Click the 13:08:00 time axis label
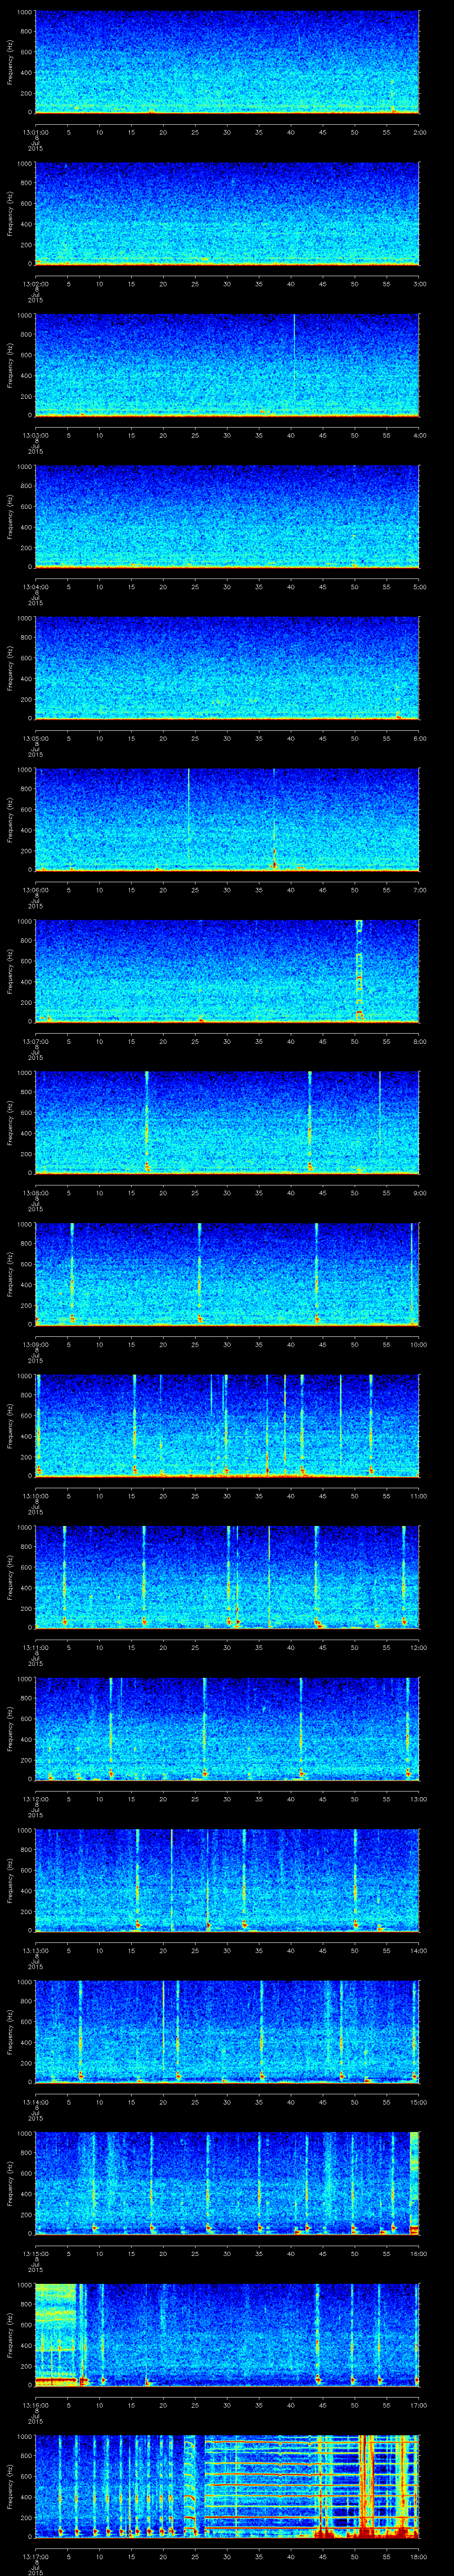The width and height of the screenshot is (454, 2576). coord(35,1192)
